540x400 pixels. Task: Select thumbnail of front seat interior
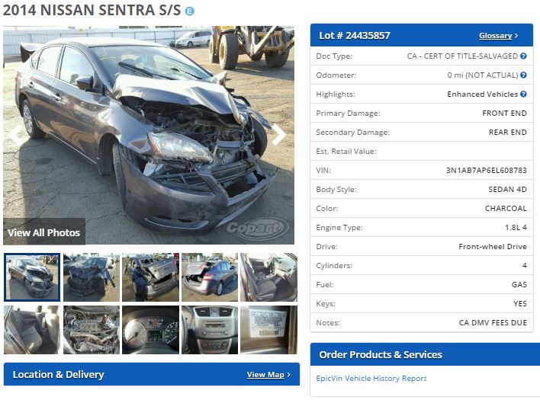tap(268, 277)
